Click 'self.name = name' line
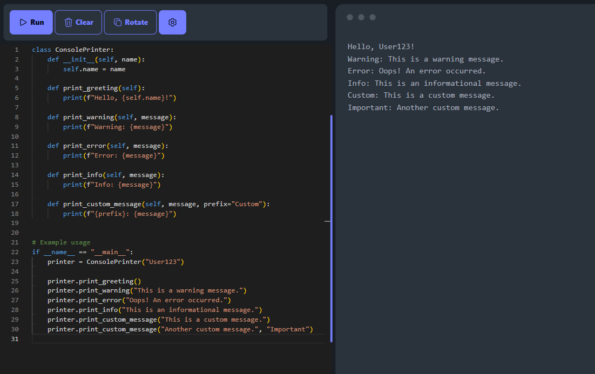This screenshot has height=374, width=595. (x=94, y=69)
